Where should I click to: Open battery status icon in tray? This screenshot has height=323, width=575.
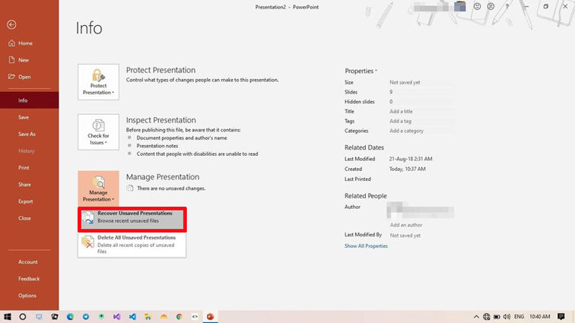point(497,316)
